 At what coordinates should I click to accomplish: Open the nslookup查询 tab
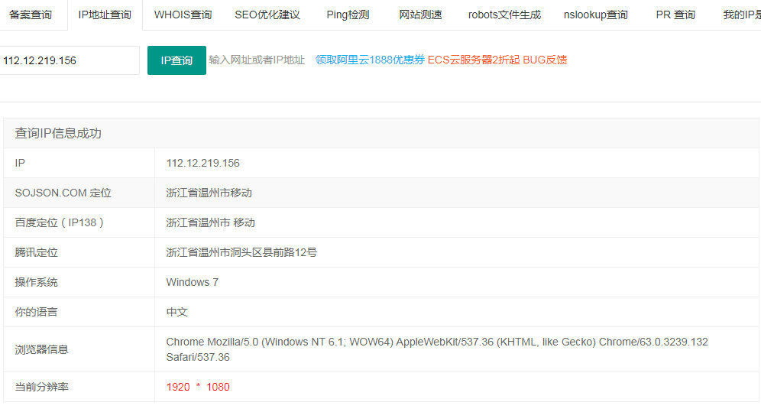point(595,15)
